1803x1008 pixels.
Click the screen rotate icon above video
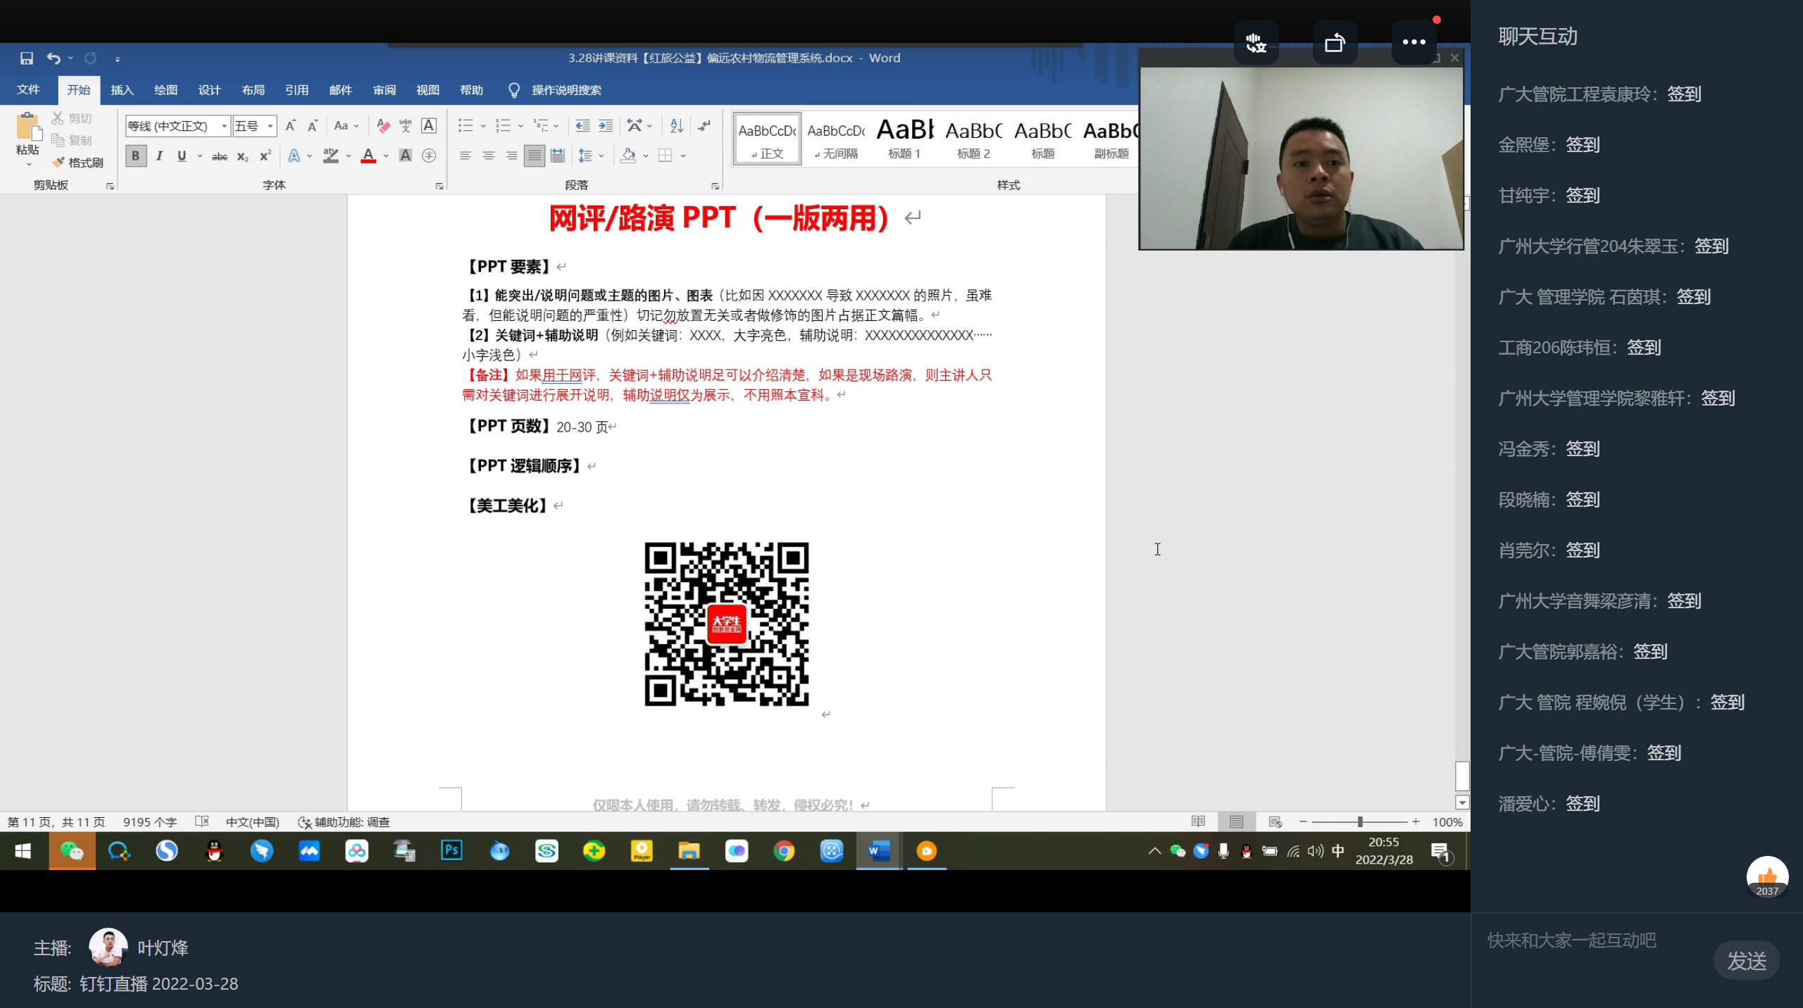(1335, 43)
